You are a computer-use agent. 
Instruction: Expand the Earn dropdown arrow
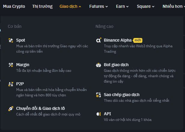click(127, 7)
